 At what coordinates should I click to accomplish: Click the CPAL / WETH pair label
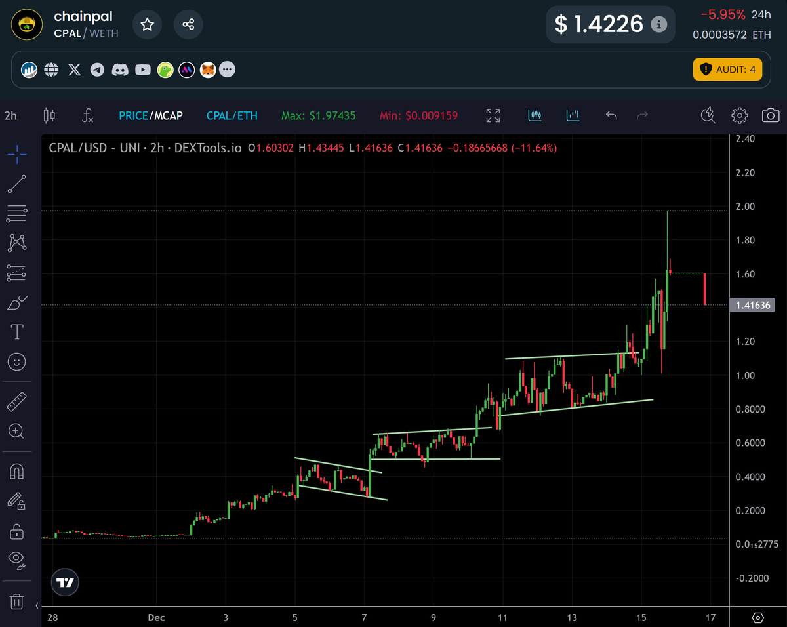(86, 33)
